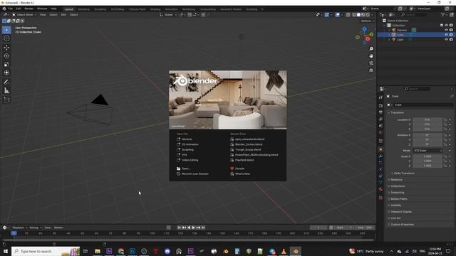Viewport: 456px width, 256px height.
Task: Open the Render menu
Action: pos(28,9)
